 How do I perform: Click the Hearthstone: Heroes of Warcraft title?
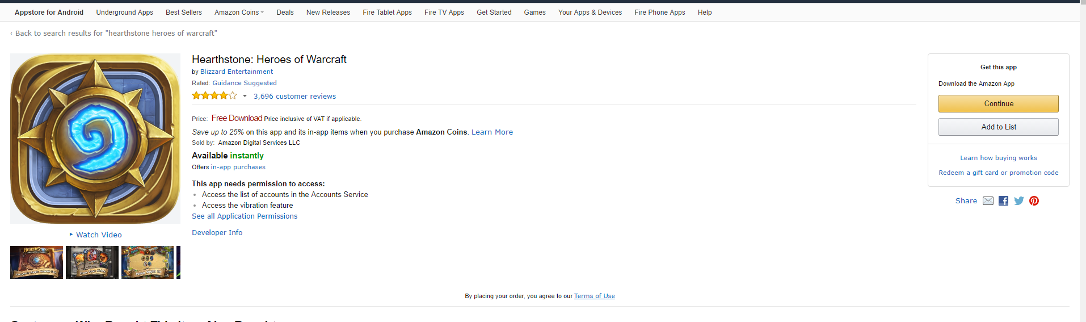tap(269, 59)
